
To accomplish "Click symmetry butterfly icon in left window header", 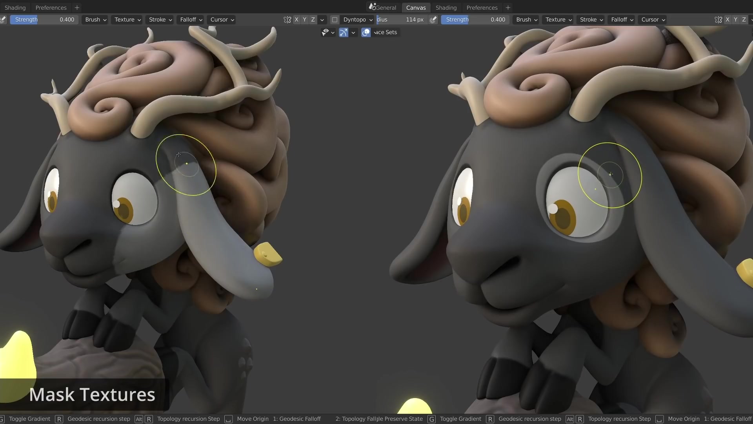I will (x=287, y=20).
